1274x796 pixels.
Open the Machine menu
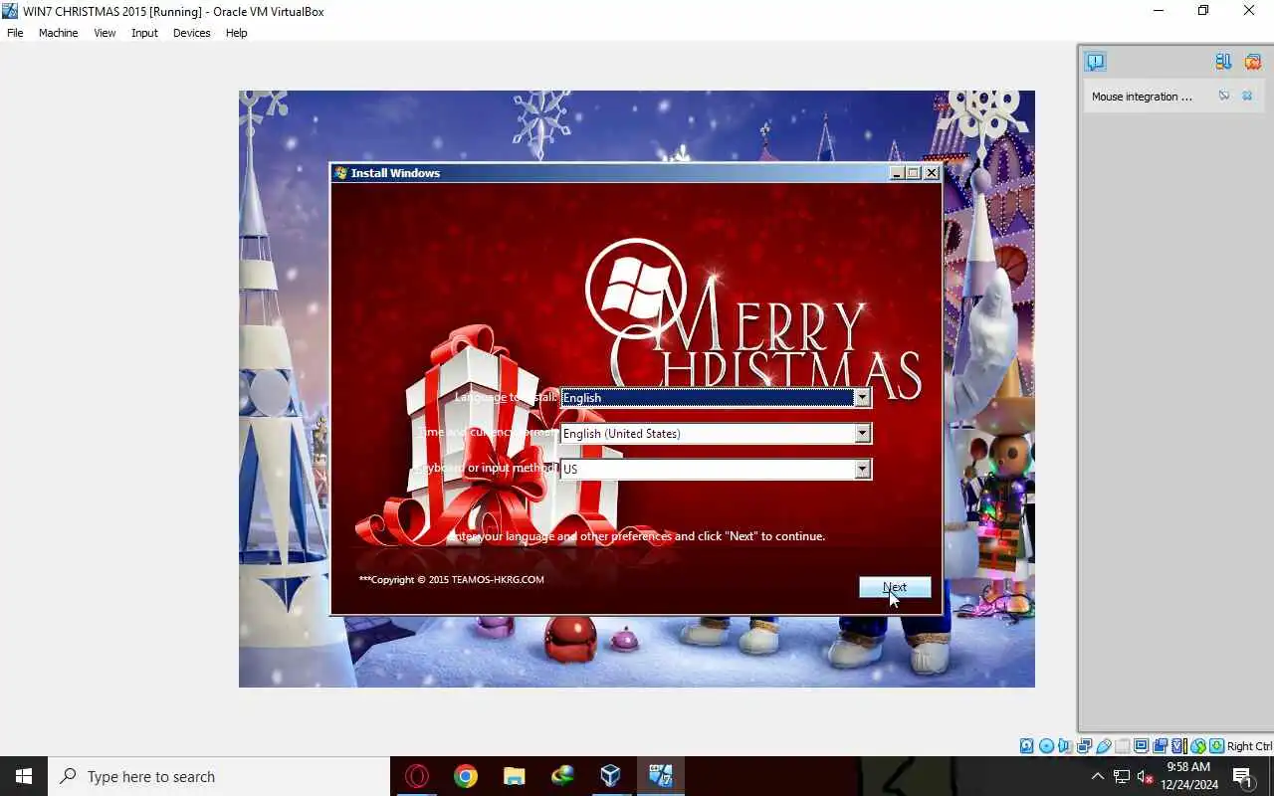click(58, 33)
